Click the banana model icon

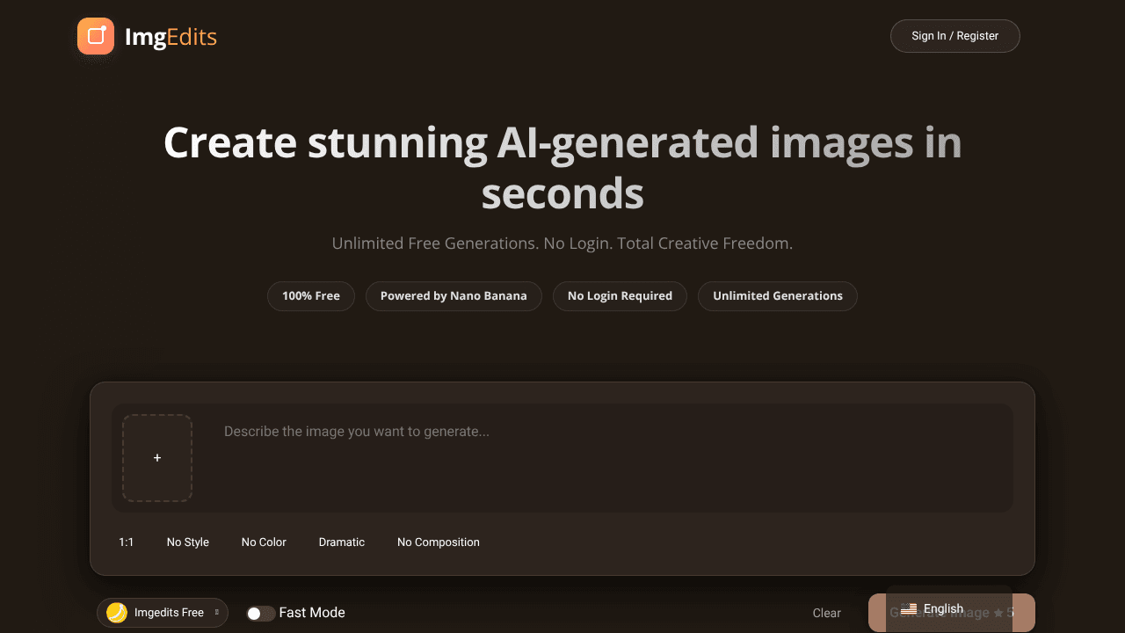pyautogui.click(x=117, y=613)
